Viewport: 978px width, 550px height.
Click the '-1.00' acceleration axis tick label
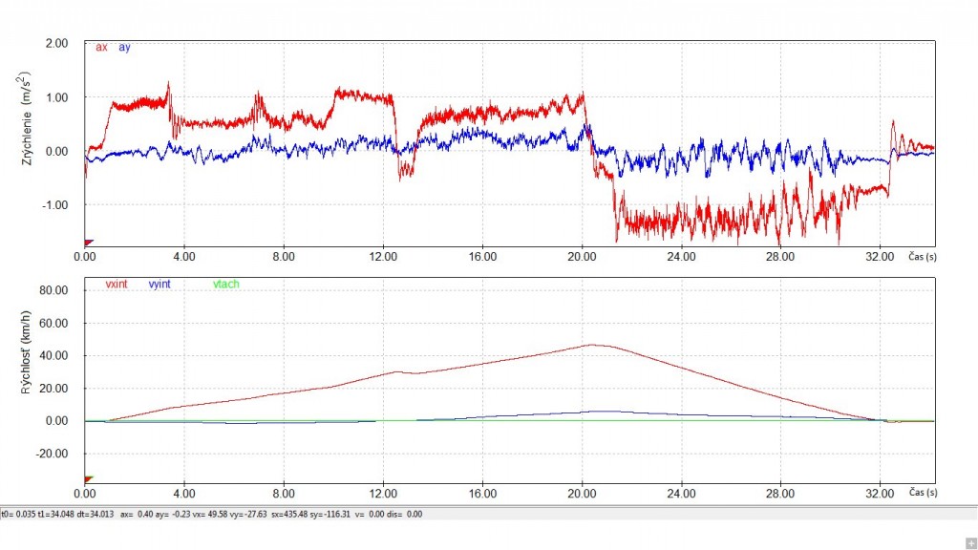pyautogui.click(x=54, y=205)
